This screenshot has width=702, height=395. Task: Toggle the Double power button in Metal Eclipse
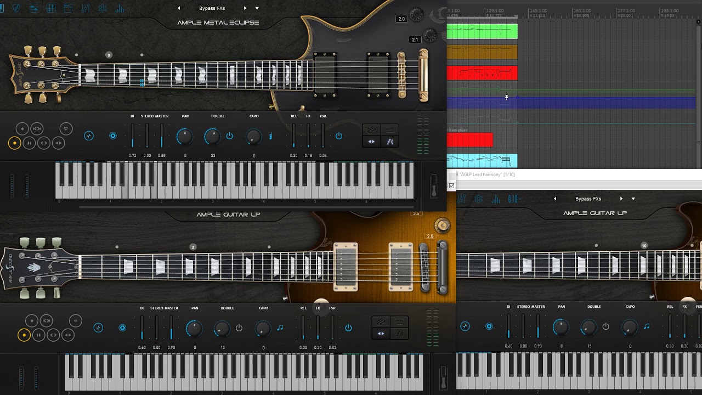[230, 136]
